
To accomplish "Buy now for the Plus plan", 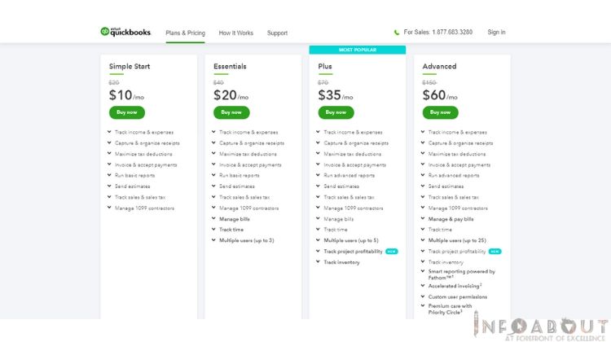I will pos(336,112).
